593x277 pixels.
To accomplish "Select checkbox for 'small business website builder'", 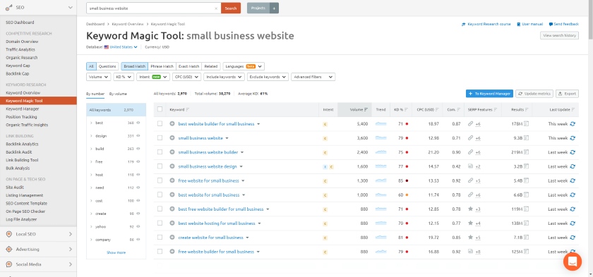I will [x=160, y=152].
